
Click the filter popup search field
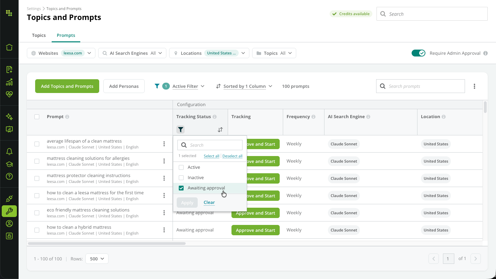click(x=210, y=145)
